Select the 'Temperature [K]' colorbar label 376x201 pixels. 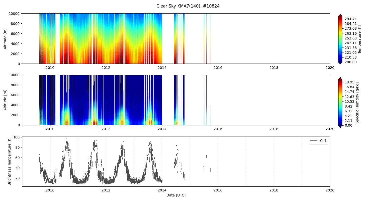[360, 39]
